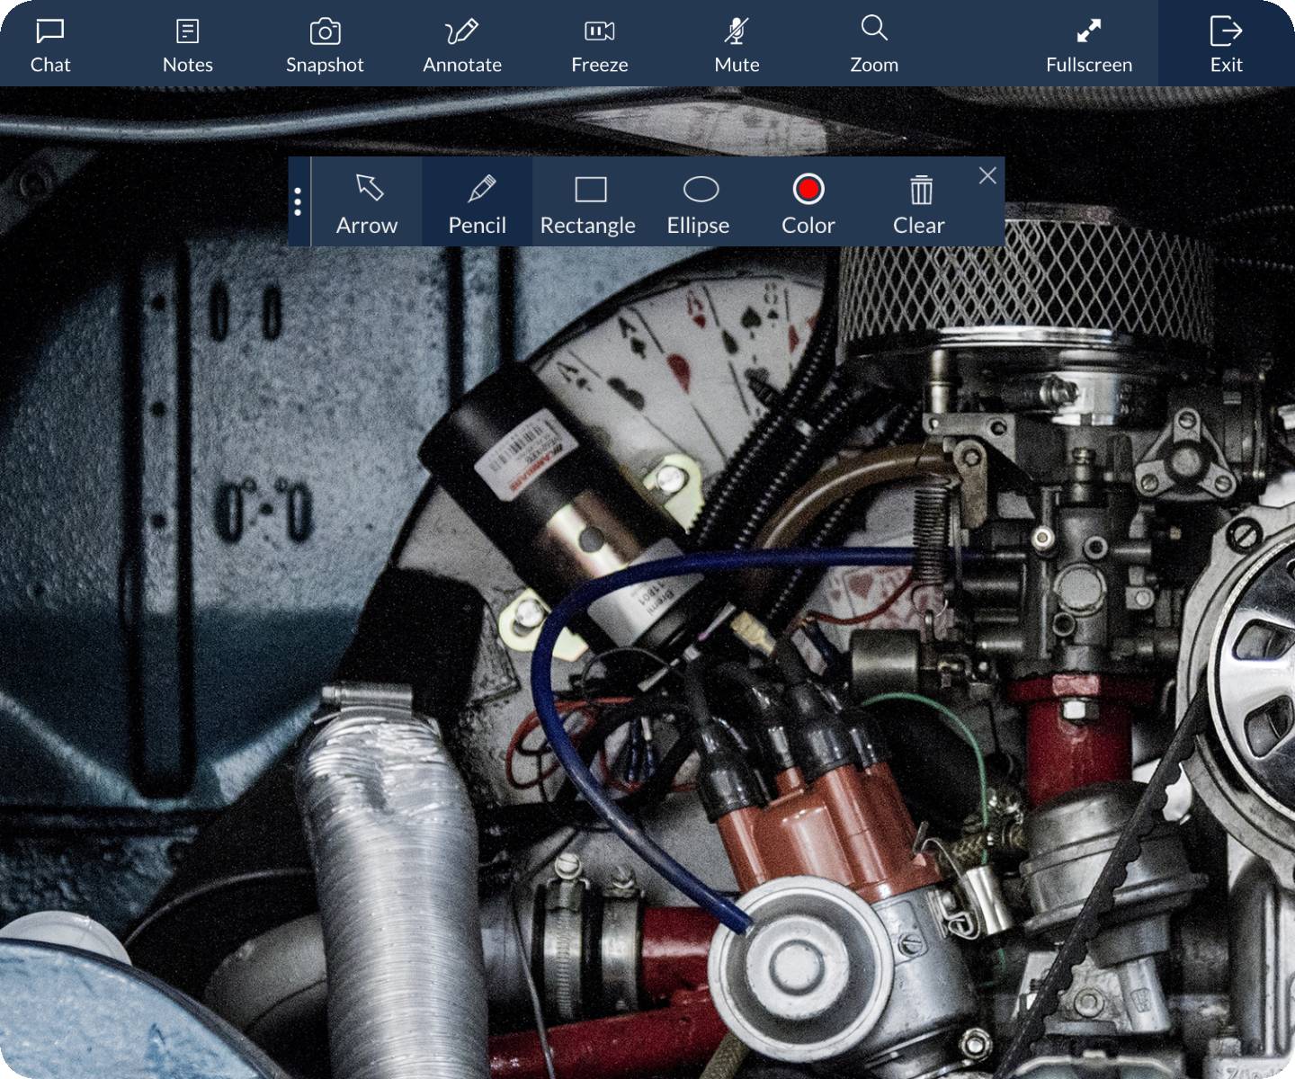Screen dimensions: 1295x1079
Task: Click the annotation toolbar's three-dot drag handle
Action: tap(298, 201)
